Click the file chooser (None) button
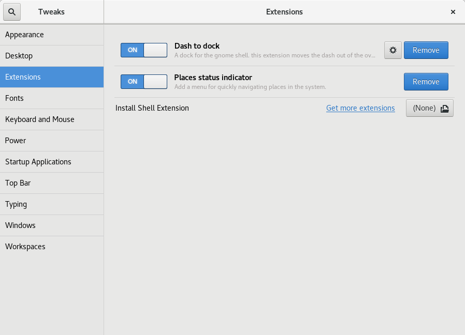465x335 pixels. (429, 108)
